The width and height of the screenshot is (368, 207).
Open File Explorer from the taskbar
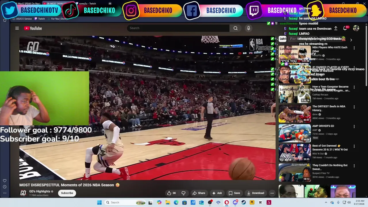click(168, 202)
